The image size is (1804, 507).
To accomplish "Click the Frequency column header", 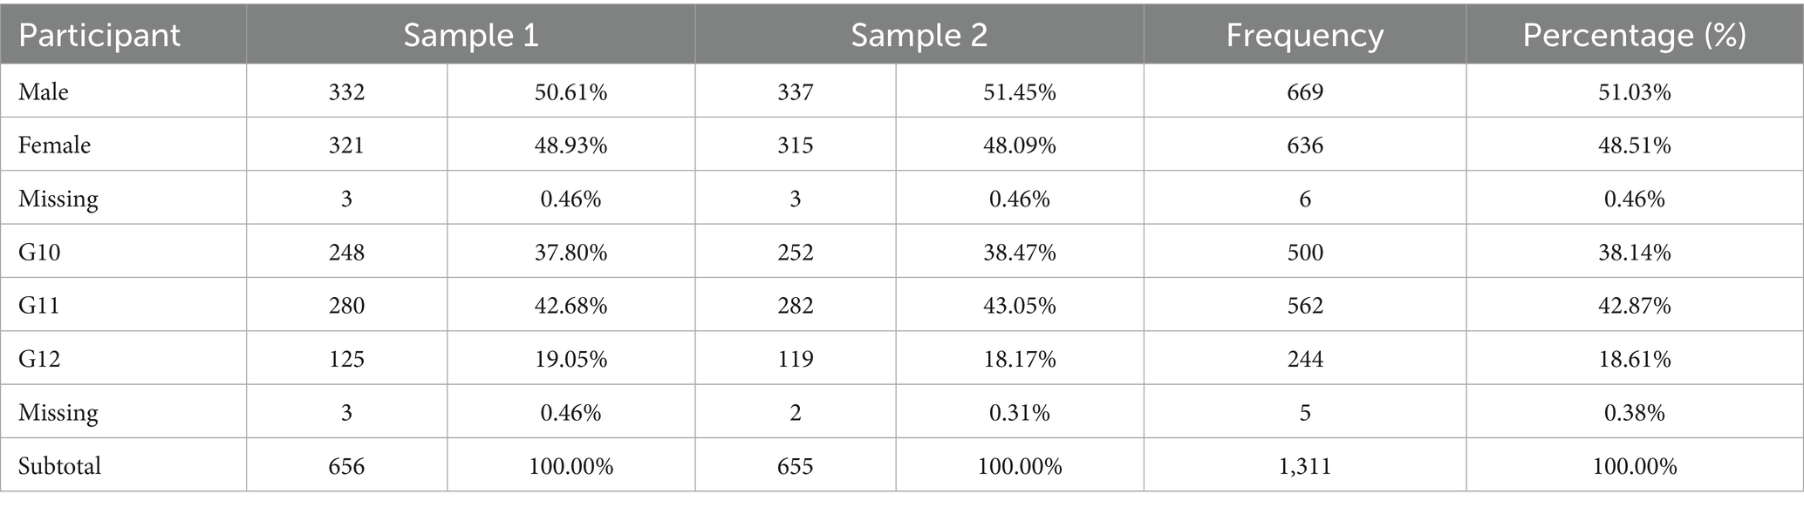I will coord(1304,36).
